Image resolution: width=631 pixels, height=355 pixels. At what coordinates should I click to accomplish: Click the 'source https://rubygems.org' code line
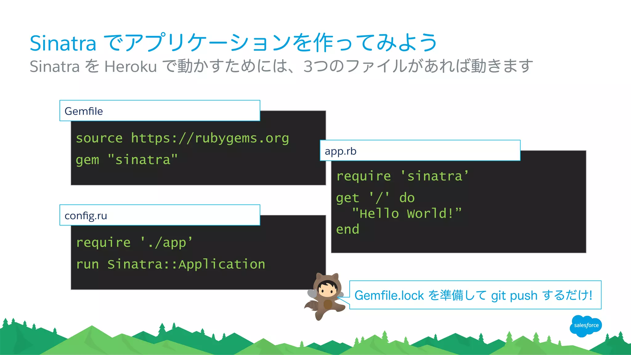(x=182, y=138)
